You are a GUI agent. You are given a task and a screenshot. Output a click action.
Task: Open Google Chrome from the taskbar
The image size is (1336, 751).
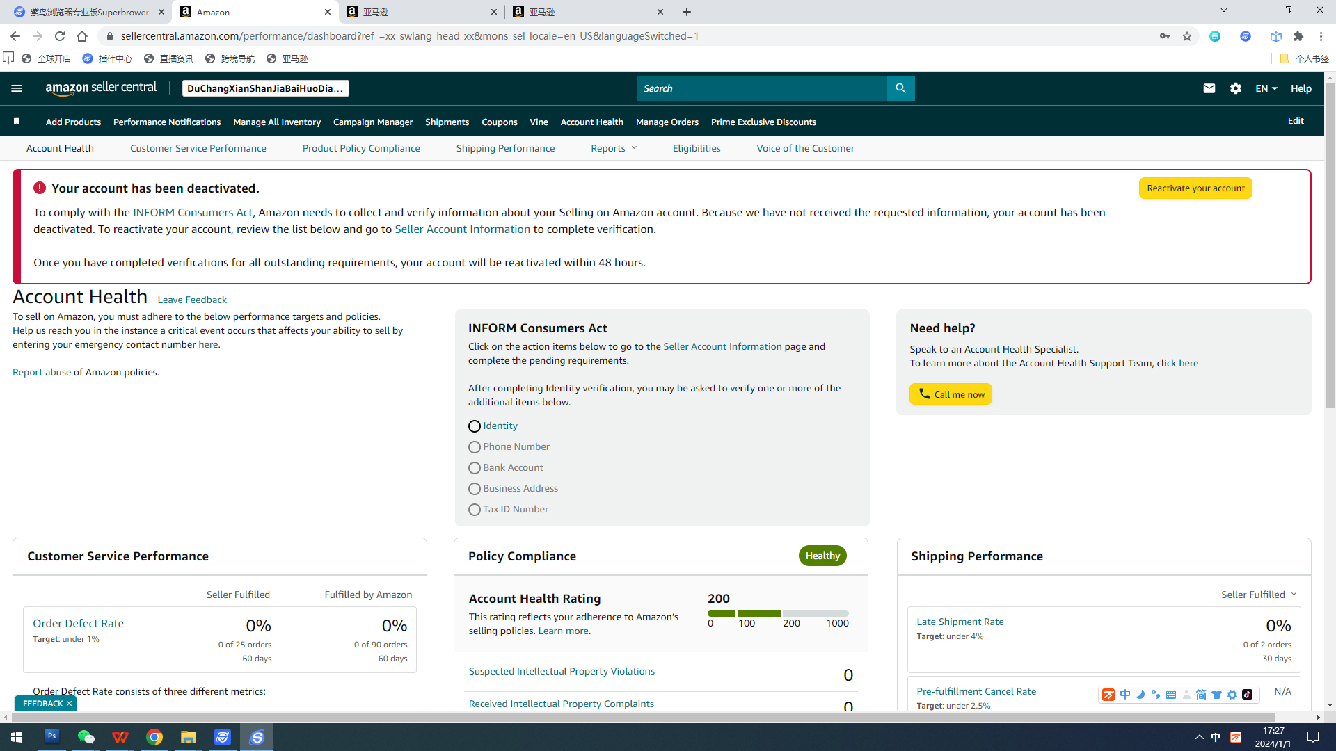[x=154, y=737]
